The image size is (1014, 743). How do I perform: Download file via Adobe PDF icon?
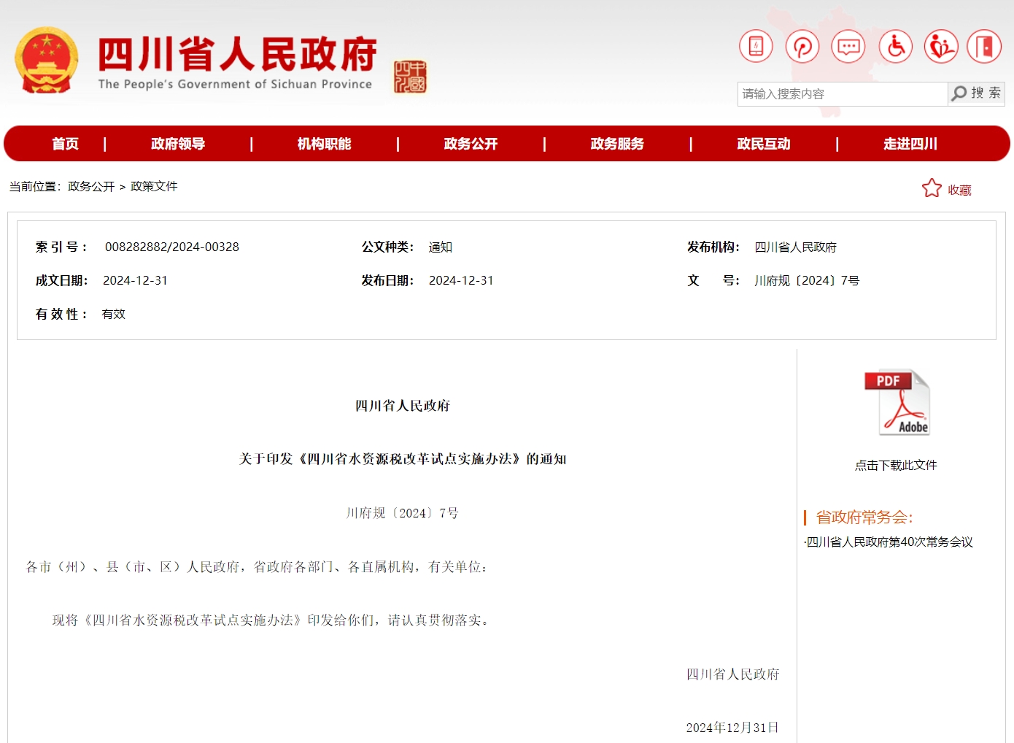tap(897, 403)
